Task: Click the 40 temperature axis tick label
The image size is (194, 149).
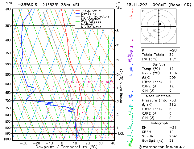Action: click(113, 143)
